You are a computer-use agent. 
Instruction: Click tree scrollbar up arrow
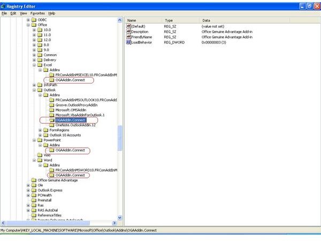tap(120, 20)
